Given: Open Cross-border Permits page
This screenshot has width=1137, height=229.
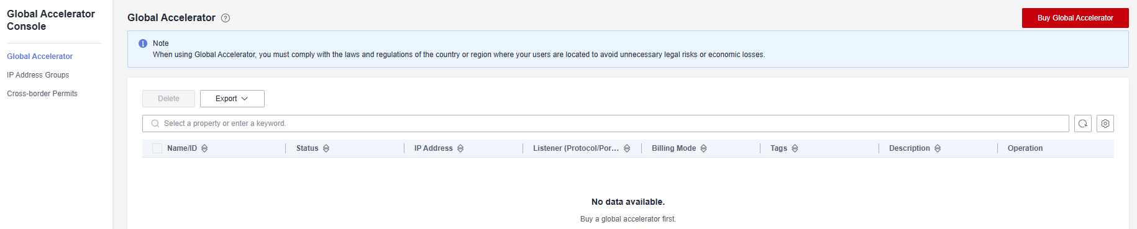Looking at the screenshot, I should point(42,94).
